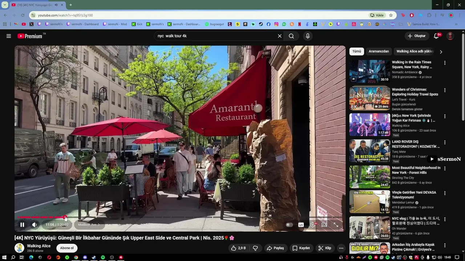Open the Walking Alice channel name
The height and width of the screenshot is (261, 465).
[39, 246]
